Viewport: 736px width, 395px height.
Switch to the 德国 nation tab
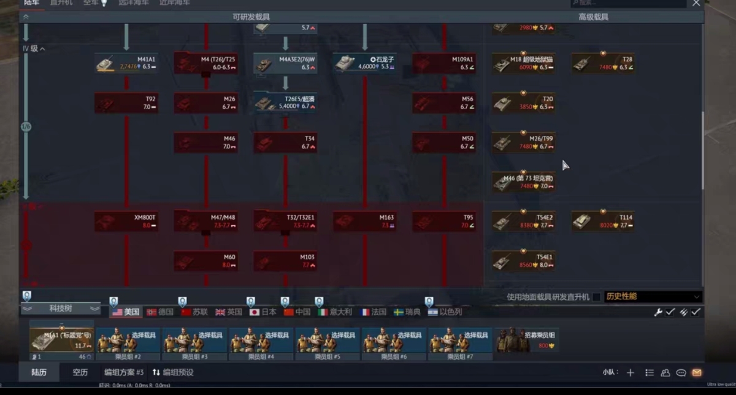pos(160,312)
